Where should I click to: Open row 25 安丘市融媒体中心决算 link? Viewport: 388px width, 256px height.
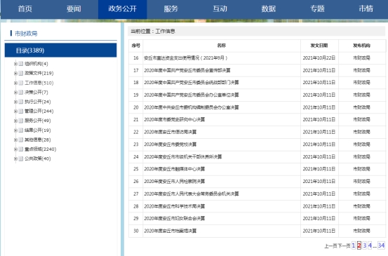175,169
